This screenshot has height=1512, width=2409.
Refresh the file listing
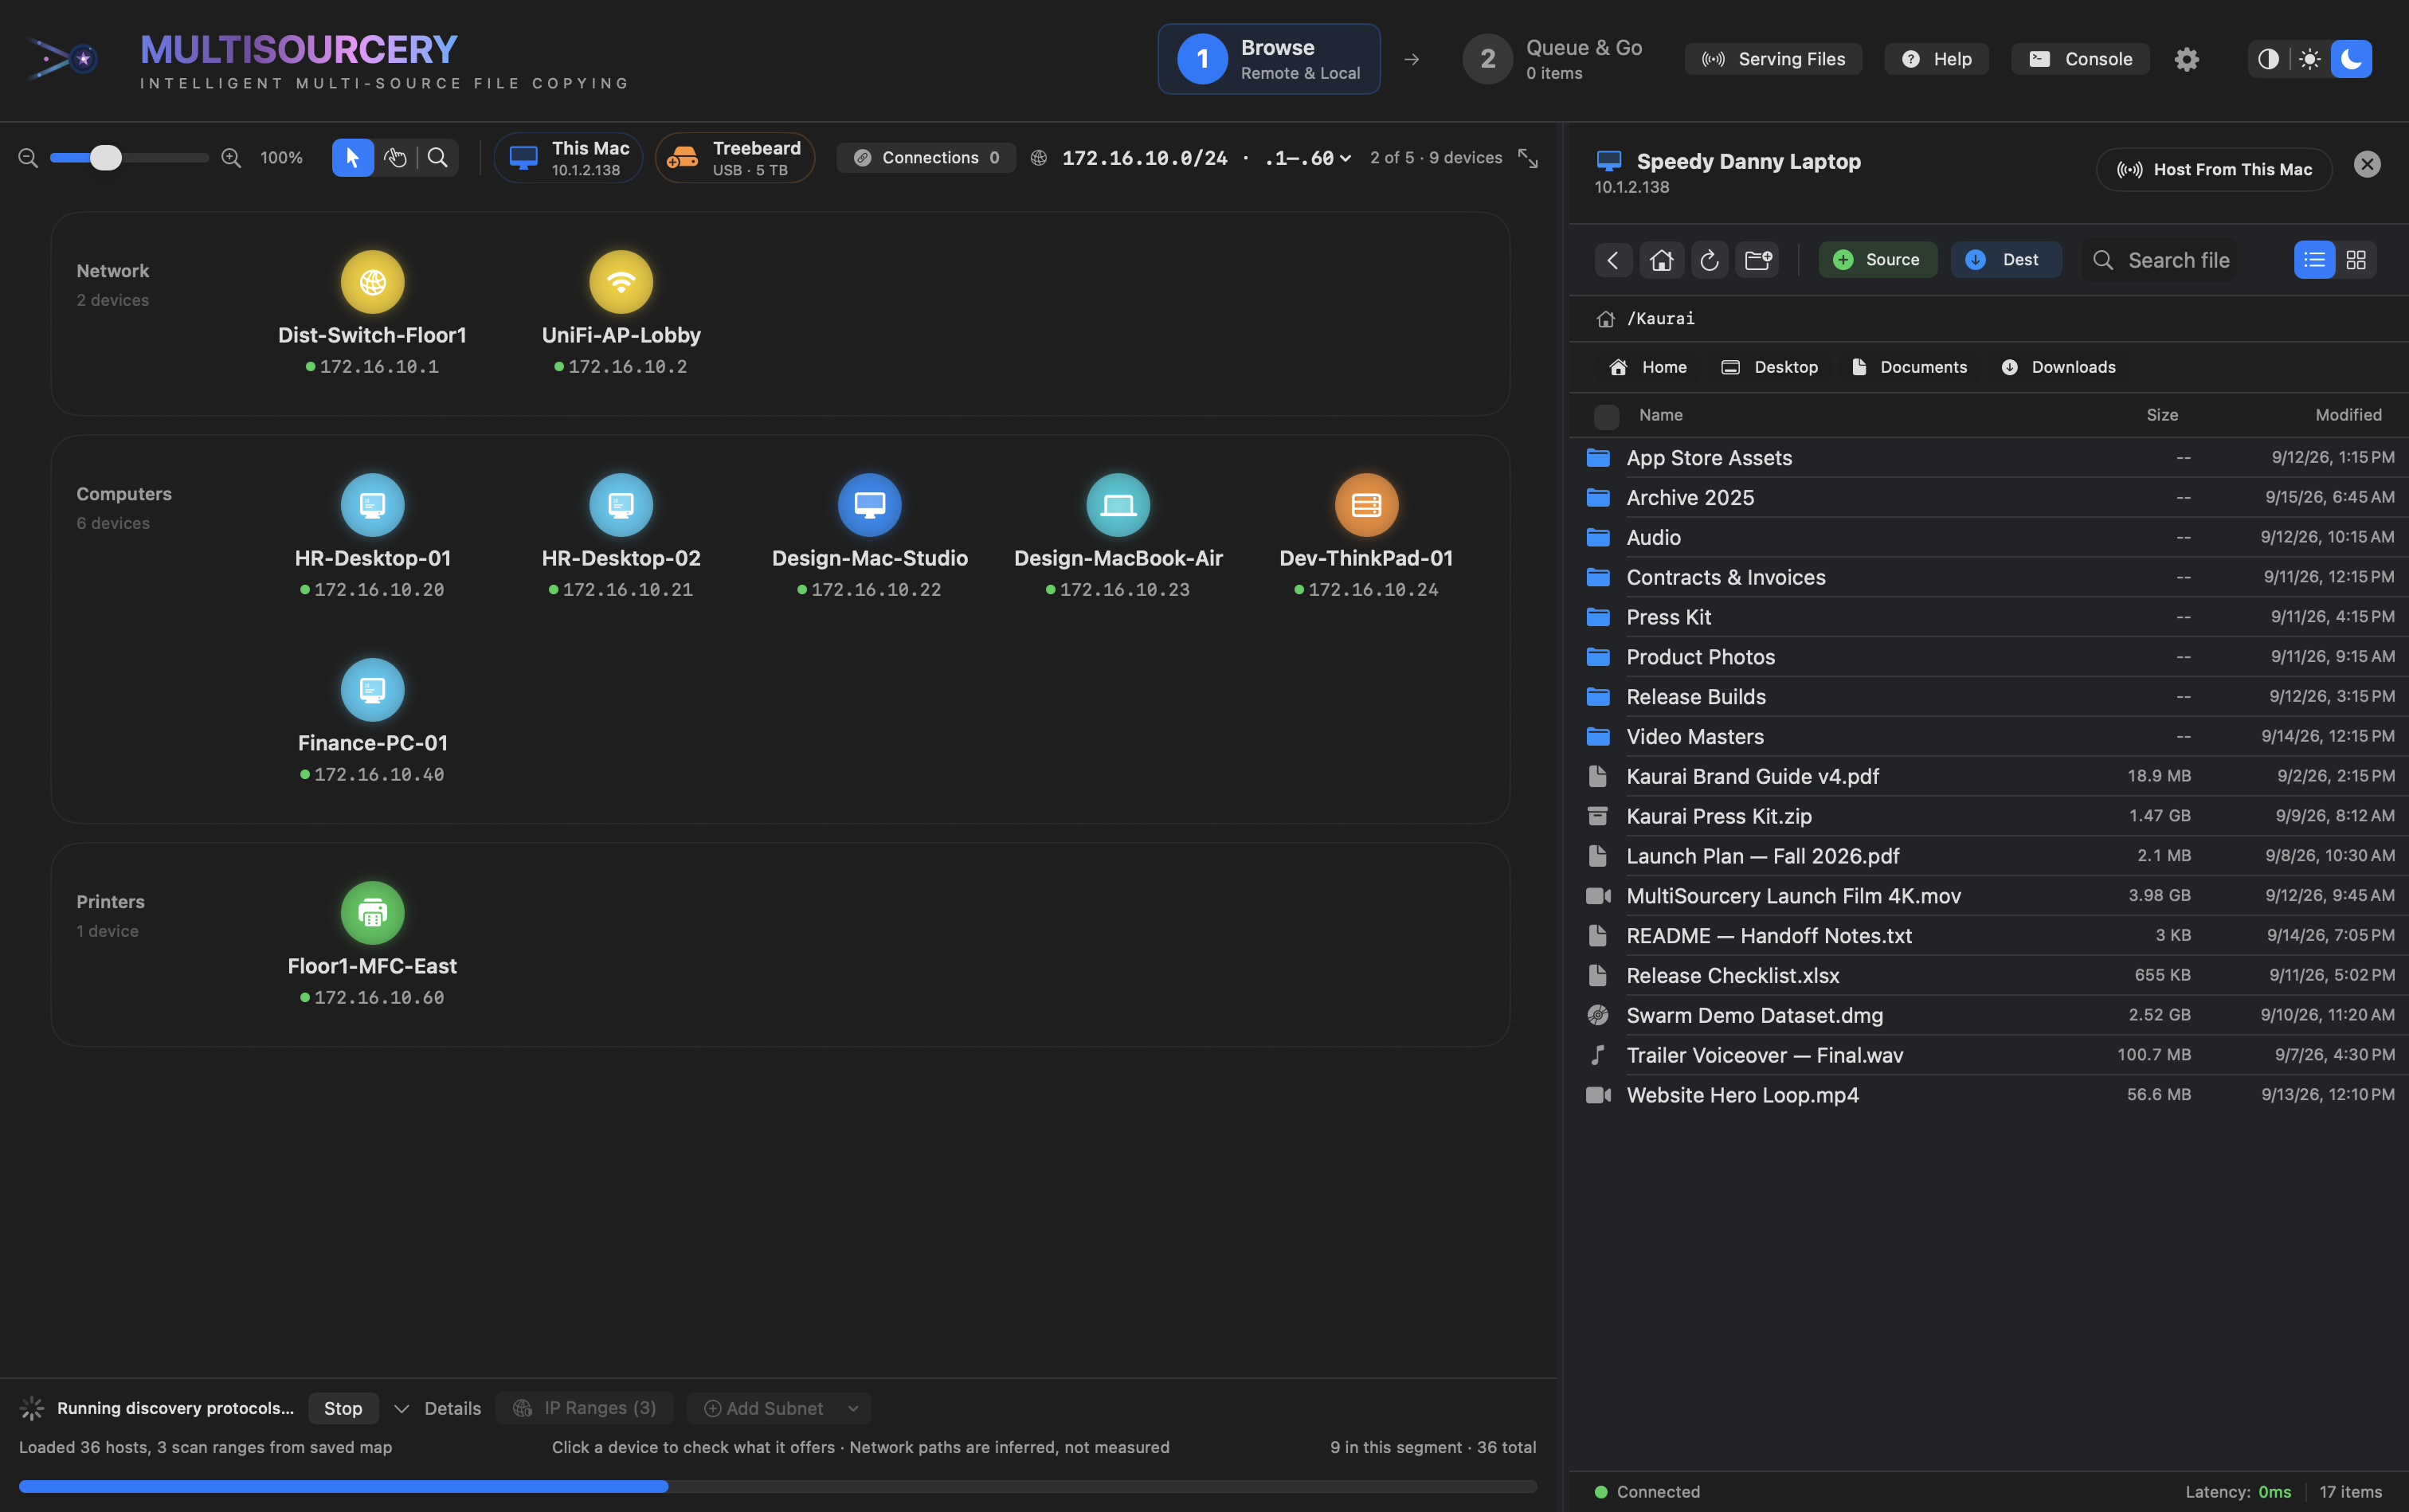(x=1709, y=260)
